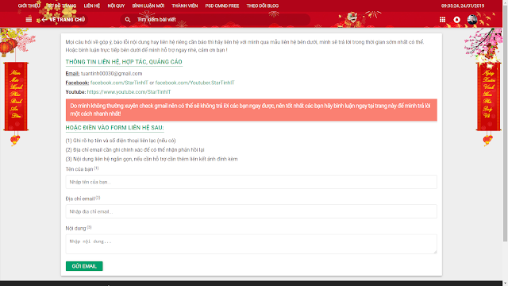
Task: Open THEO DÕI BLOG menu item
Action: point(263,6)
